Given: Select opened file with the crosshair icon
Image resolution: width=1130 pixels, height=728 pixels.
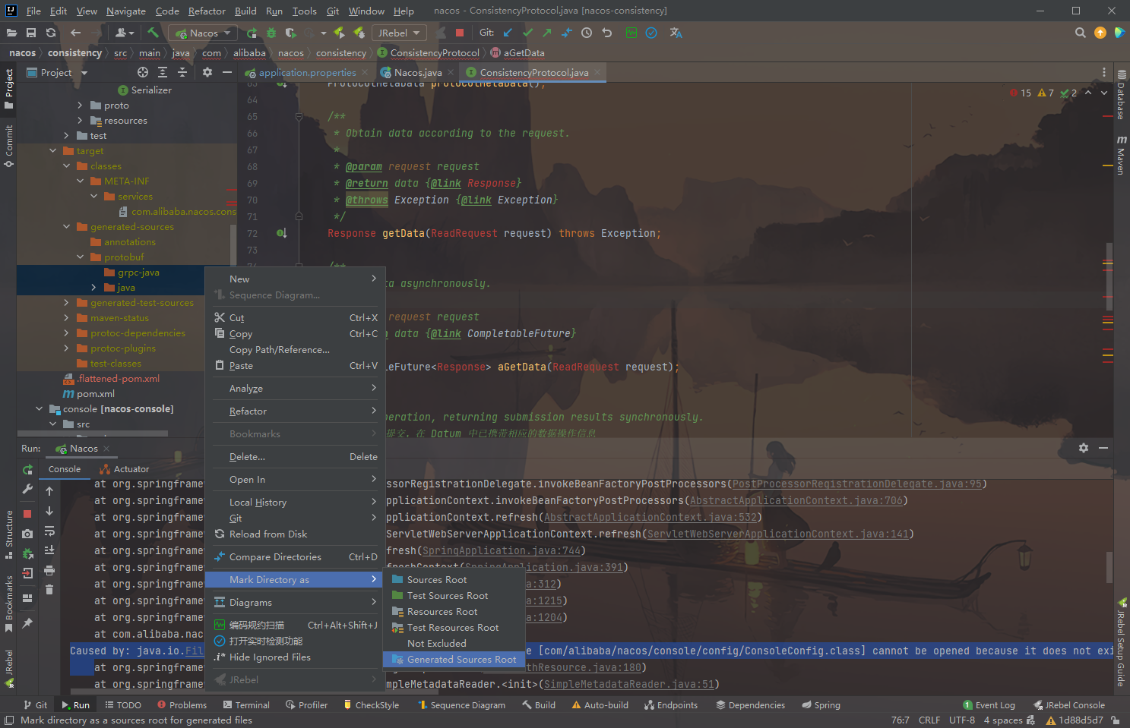Looking at the screenshot, I should [143, 72].
